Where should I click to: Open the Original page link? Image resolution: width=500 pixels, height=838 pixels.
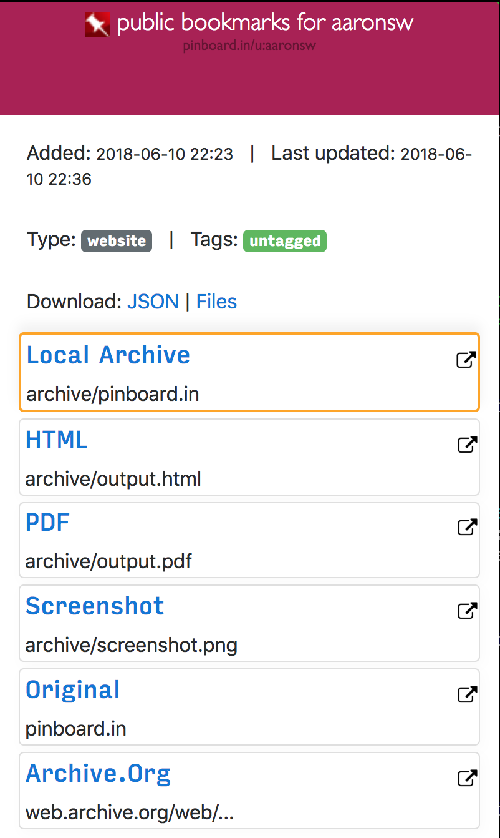click(73, 689)
